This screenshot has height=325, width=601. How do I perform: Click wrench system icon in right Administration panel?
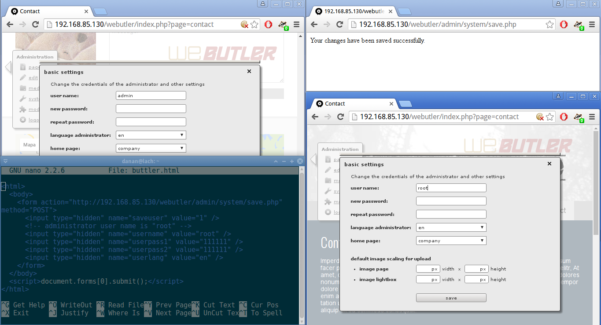coord(328,191)
